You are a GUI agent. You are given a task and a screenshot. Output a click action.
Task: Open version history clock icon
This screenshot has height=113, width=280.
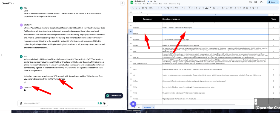[x=250, y=2]
